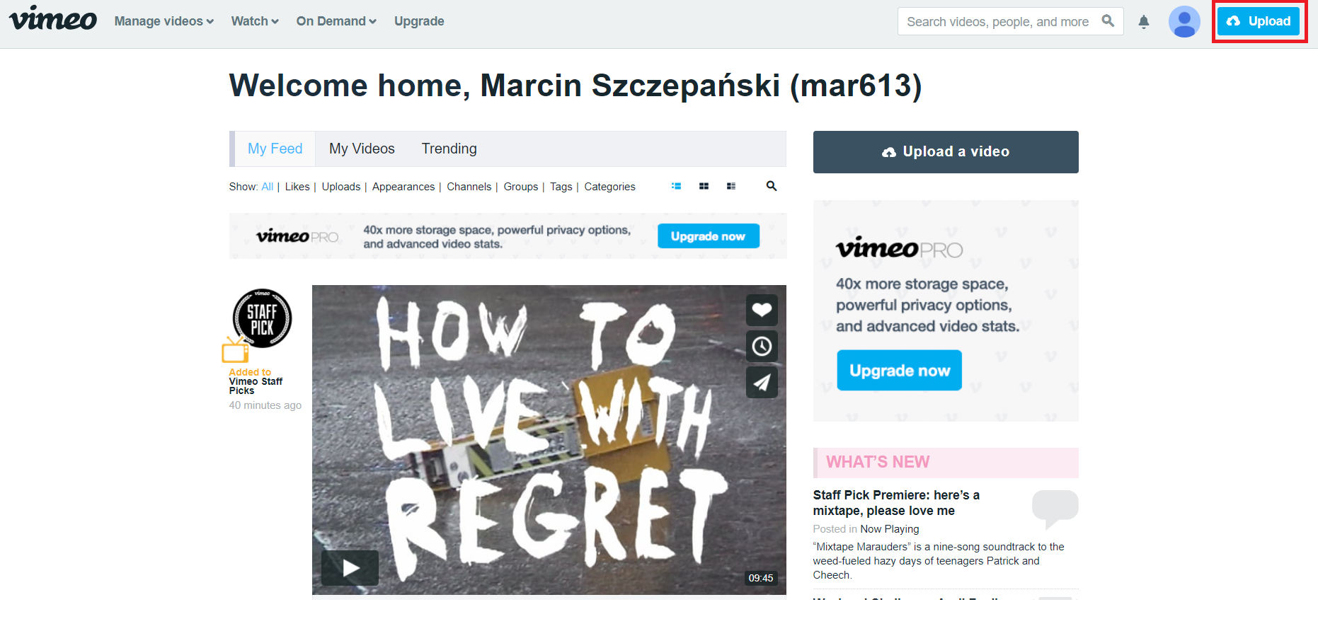Switch feed to detail view
Image resolution: width=1318 pixels, height=643 pixels.
coord(731,186)
